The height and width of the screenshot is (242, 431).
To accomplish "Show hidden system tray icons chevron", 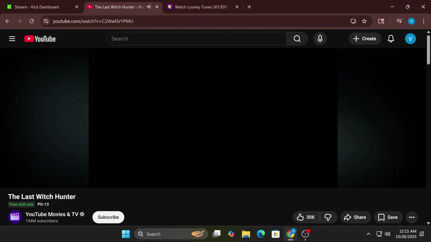I will point(368,234).
